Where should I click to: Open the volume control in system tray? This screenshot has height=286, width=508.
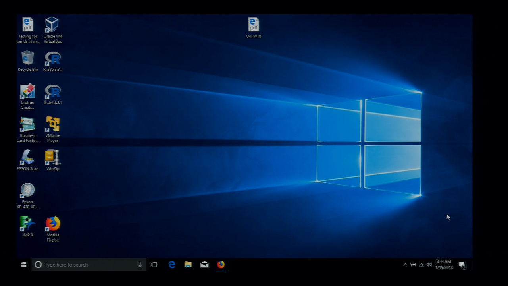pos(429,265)
